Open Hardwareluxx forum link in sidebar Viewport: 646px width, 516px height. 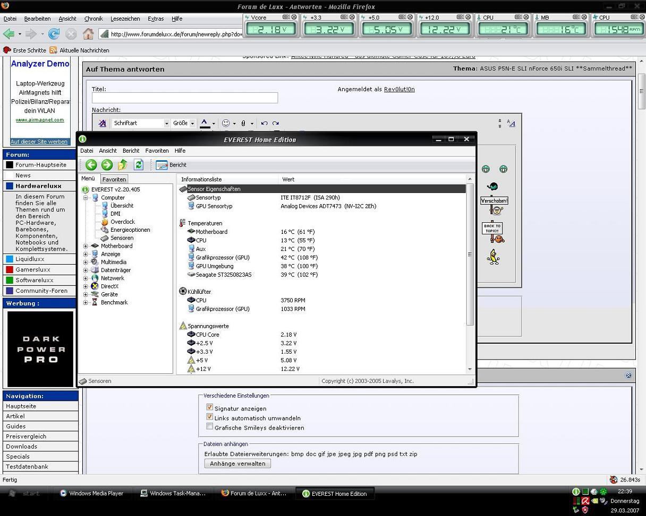pyautogui.click(x=38, y=186)
